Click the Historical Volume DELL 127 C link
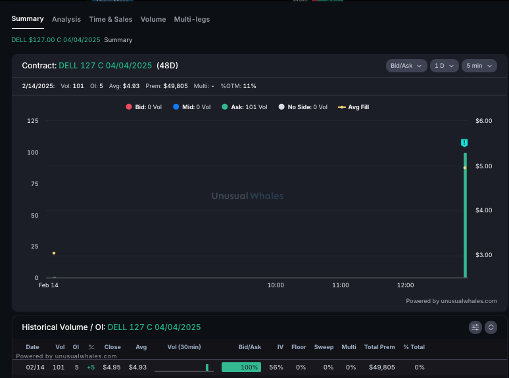Image resolution: width=509 pixels, height=378 pixels. point(154,327)
